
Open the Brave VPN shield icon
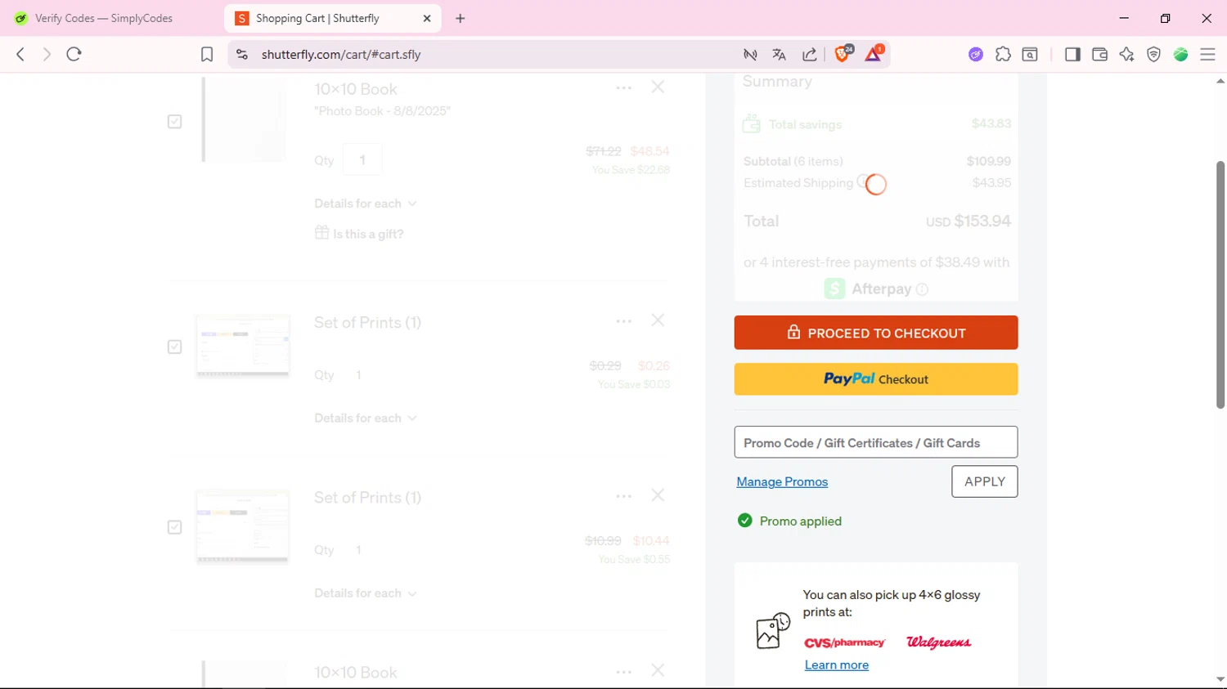pos(1153,55)
